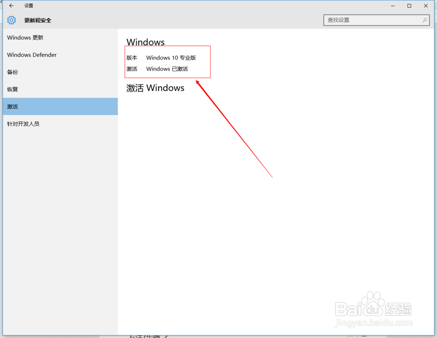
Task: Open the 备份 section
Action: [x=12, y=72]
